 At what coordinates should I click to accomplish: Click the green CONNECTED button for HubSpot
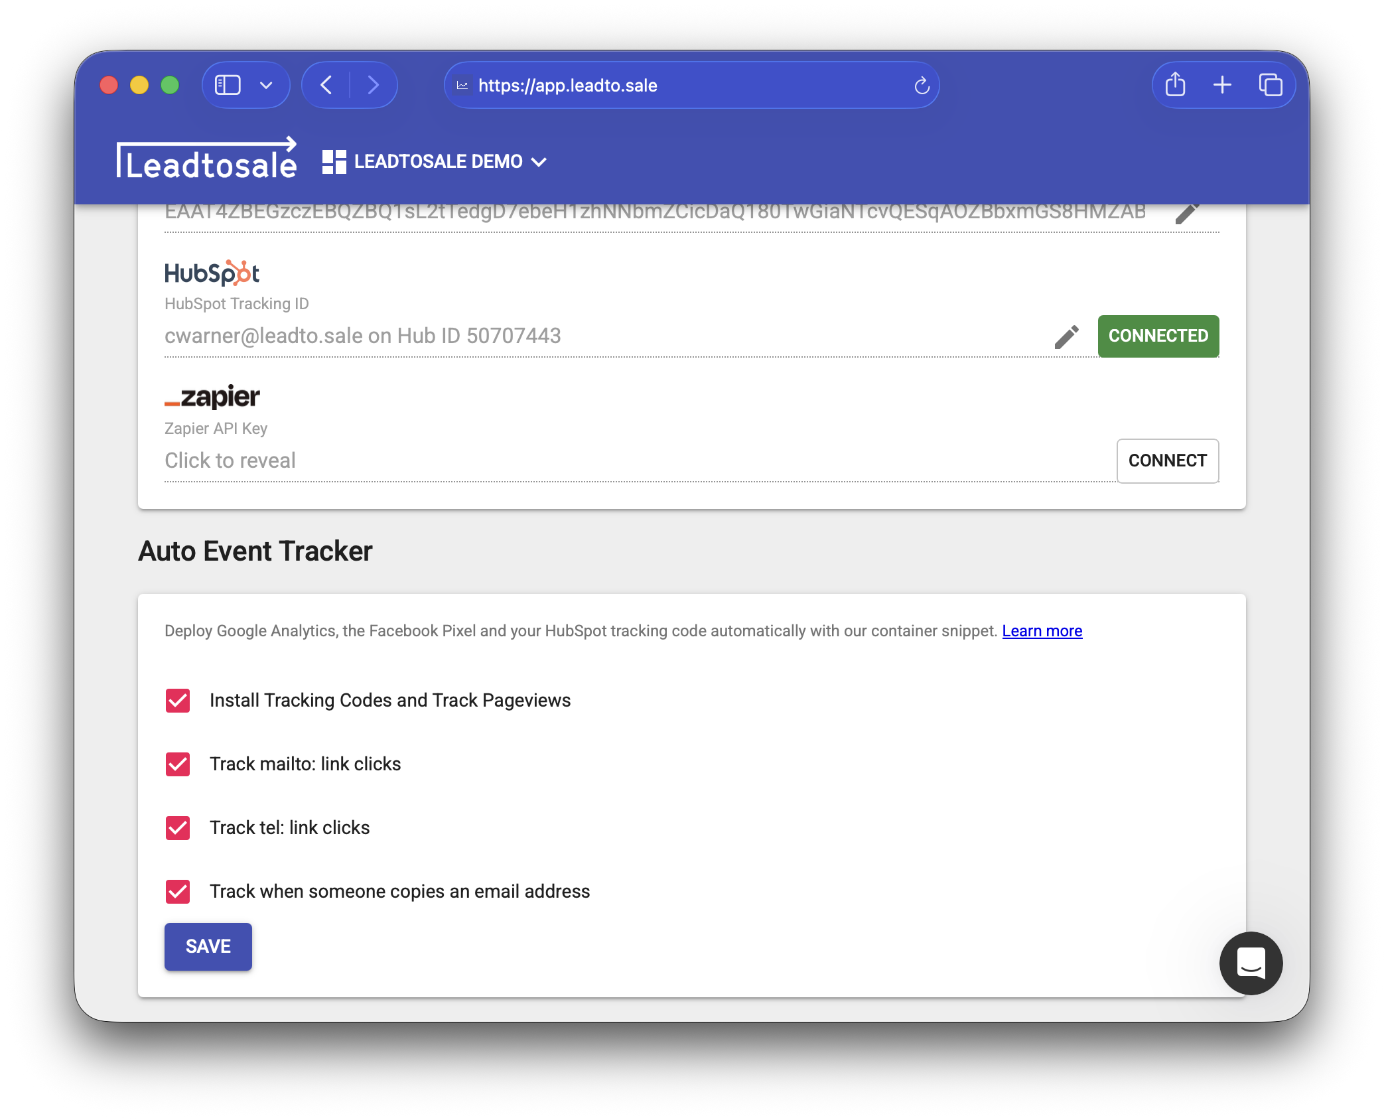(1158, 336)
